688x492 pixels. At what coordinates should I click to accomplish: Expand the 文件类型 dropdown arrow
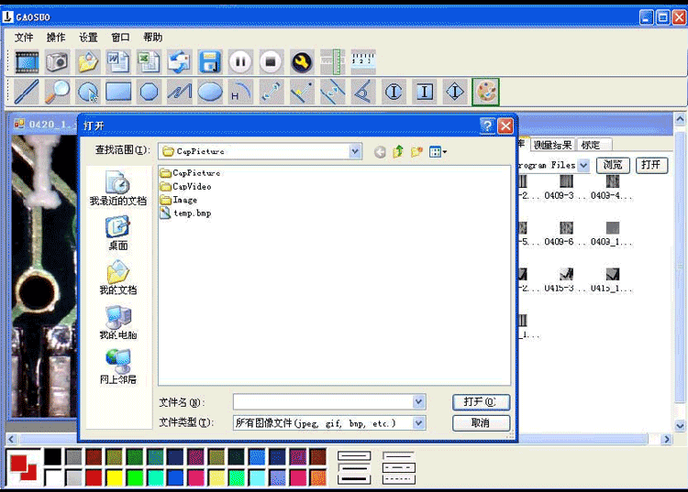[418, 422]
